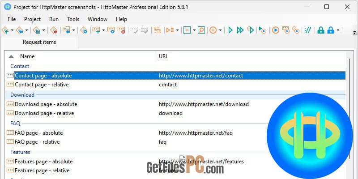This screenshot has width=358, height=179.
Task: Collapse the Download group header
Action: tap(22, 95)
